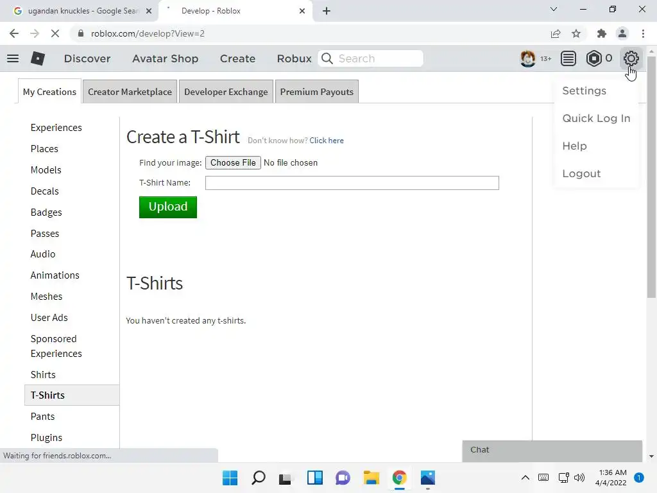Select Pants in the sidebar
This screenshot has width=657, height=493.
(42, 416)
